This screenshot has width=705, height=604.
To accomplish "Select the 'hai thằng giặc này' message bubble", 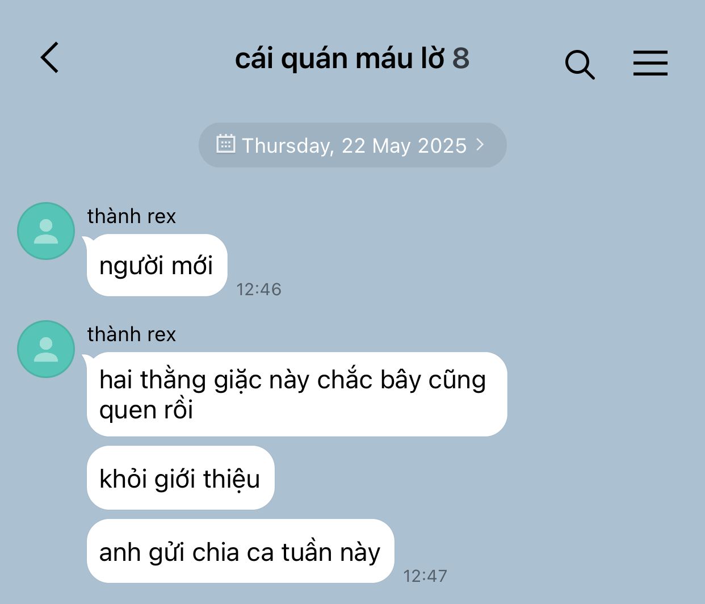I will click(x=297, y=395).
